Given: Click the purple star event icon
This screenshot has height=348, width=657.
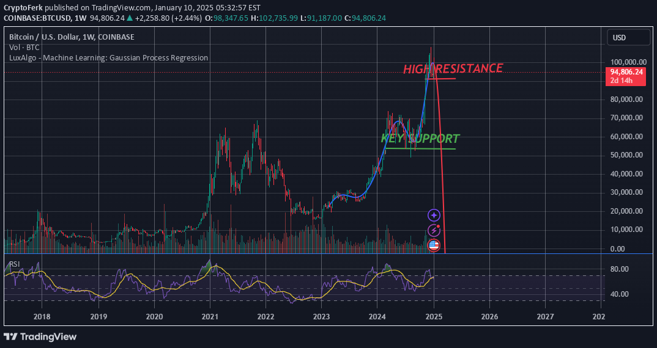Looking at the screenshot, I should [434, 216].
